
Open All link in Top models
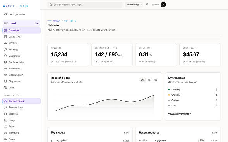pyautogui.click(x=127, y=132)
